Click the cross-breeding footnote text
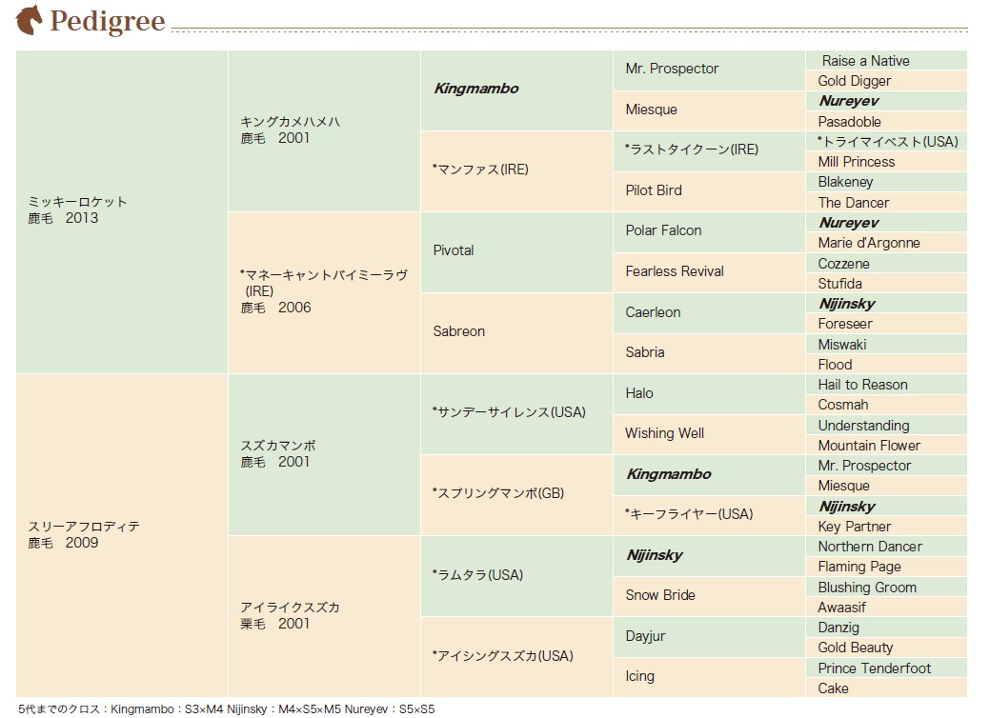990x718 pixels. [x=227, y=709]
